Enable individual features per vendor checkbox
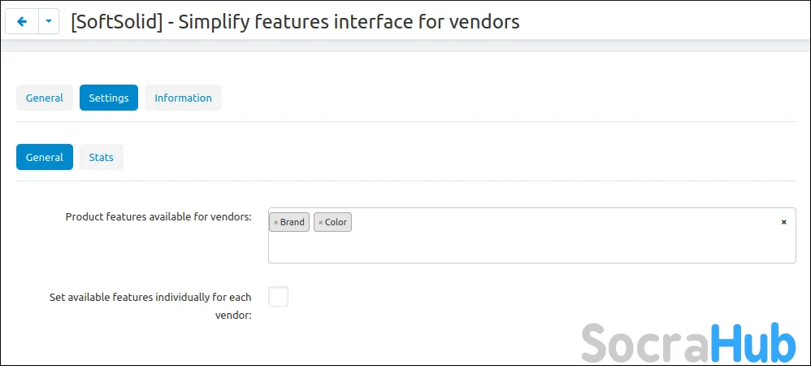 [278, 297]
